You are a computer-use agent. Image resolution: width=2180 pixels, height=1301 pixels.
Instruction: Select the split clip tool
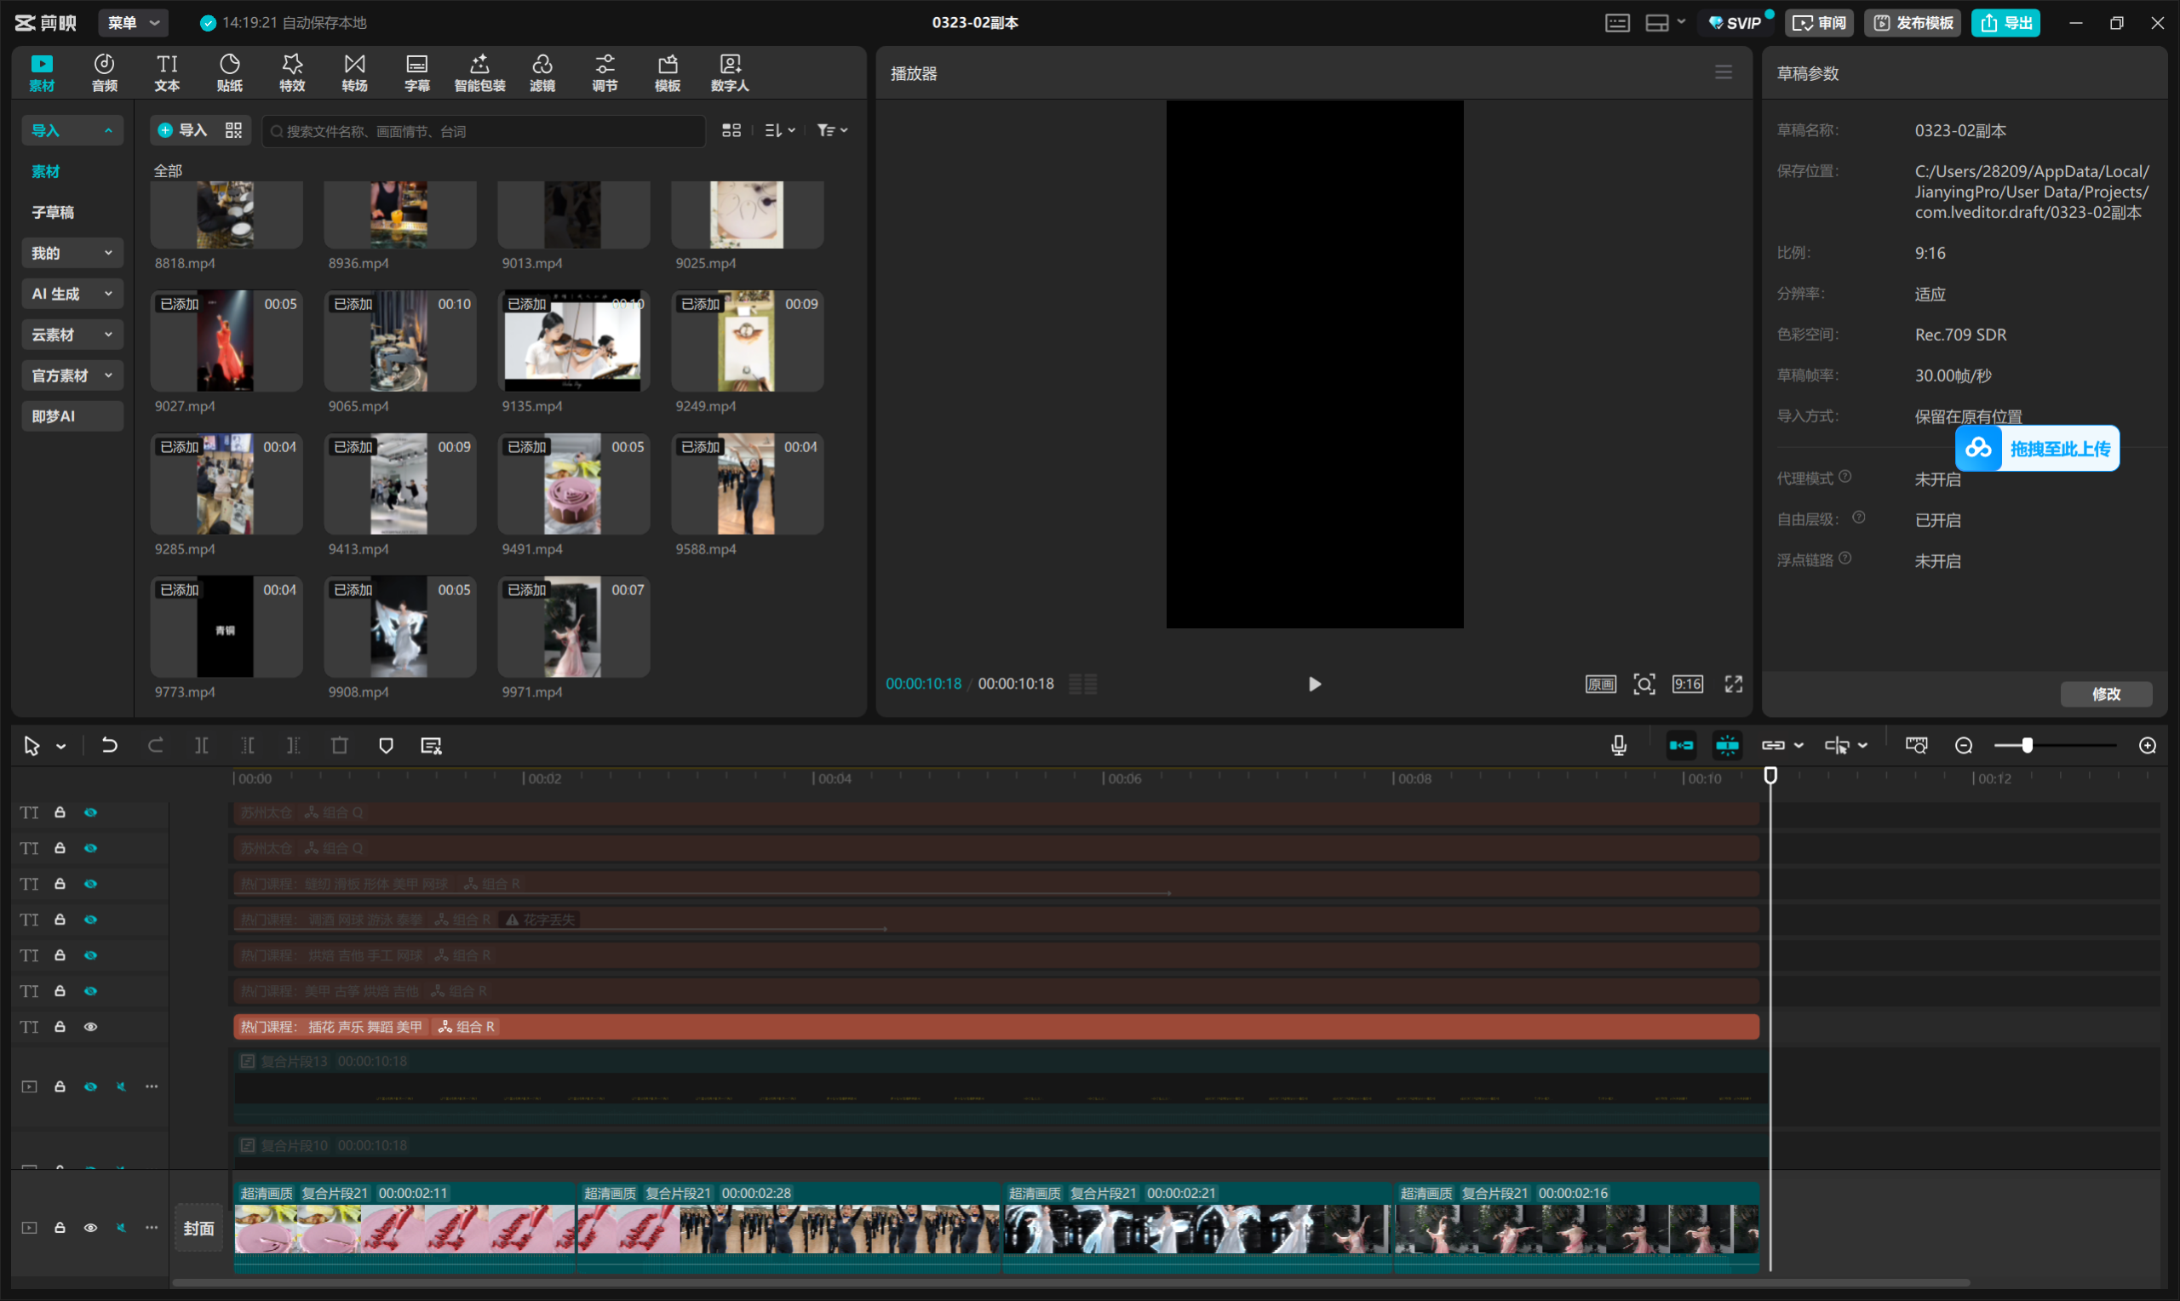(202, 745)
